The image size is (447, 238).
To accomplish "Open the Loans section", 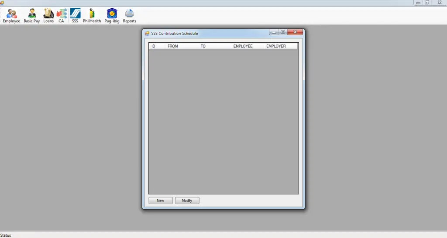I will point(48,16).
